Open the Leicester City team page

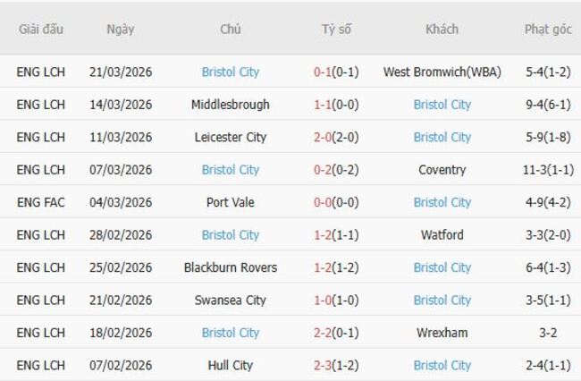pyautogui.click(x=231, y=137)
